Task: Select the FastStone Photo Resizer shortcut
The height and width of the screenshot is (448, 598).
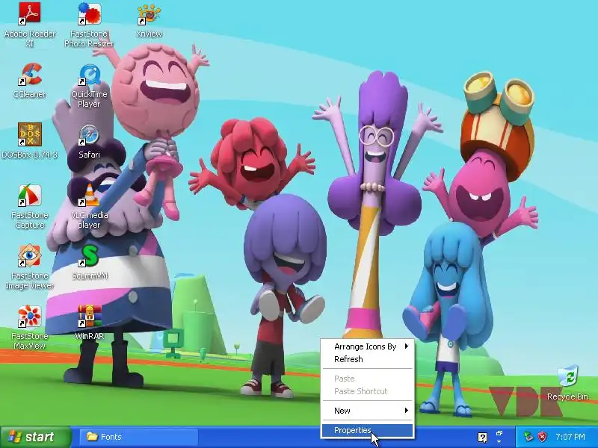Action: tap(89, 13)
